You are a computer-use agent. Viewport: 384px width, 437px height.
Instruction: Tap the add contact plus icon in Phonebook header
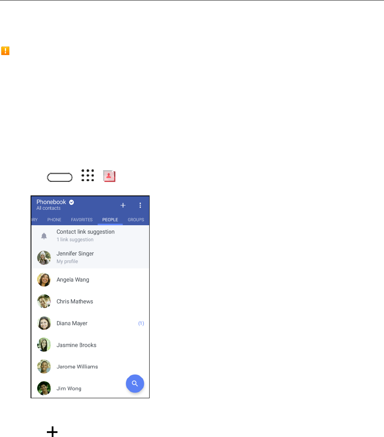(x=123, y=205)
